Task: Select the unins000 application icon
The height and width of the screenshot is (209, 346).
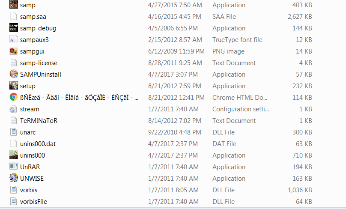Action: (x=13, y=155)
